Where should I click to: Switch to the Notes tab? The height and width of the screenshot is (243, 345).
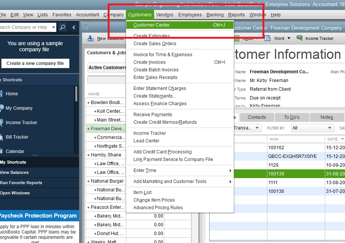click(x=326, y=117)
